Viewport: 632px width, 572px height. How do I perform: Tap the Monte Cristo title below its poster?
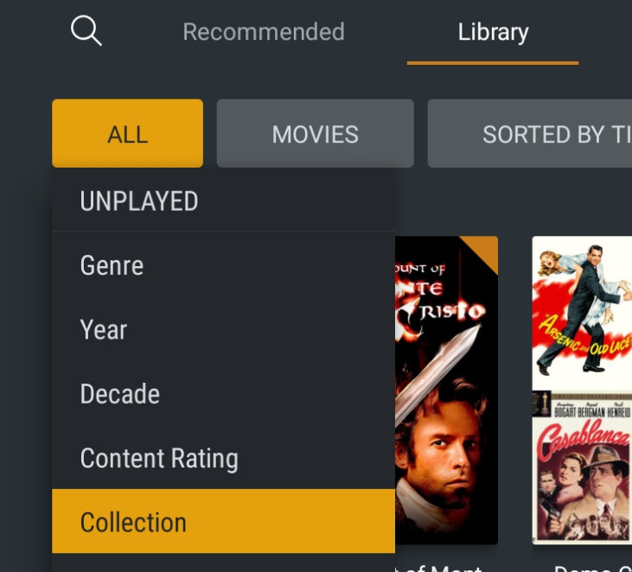point(439,568)
